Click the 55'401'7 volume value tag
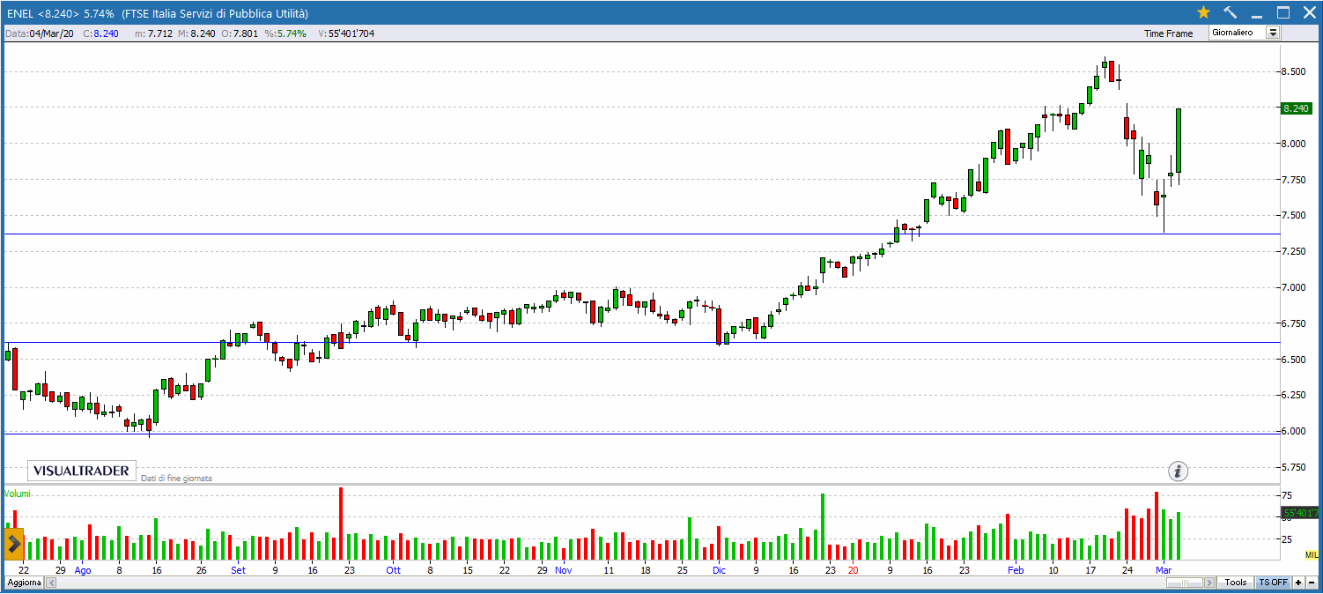This screenshot has width=1323, height=594. point(1300,513)
